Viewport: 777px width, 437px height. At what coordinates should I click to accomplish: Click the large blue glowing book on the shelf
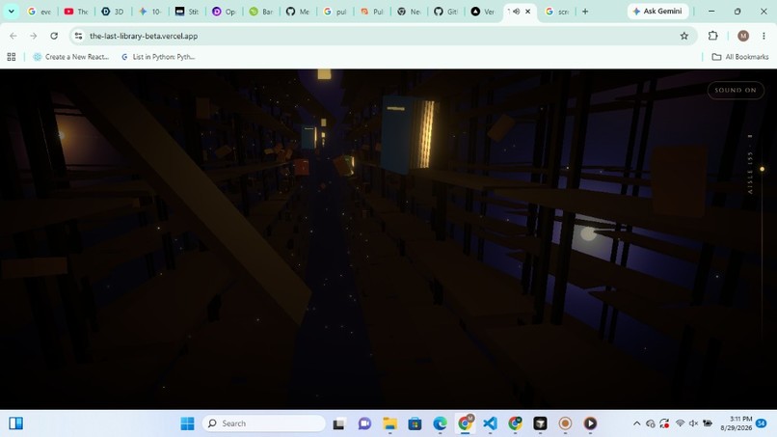click(x=410, y=134)
